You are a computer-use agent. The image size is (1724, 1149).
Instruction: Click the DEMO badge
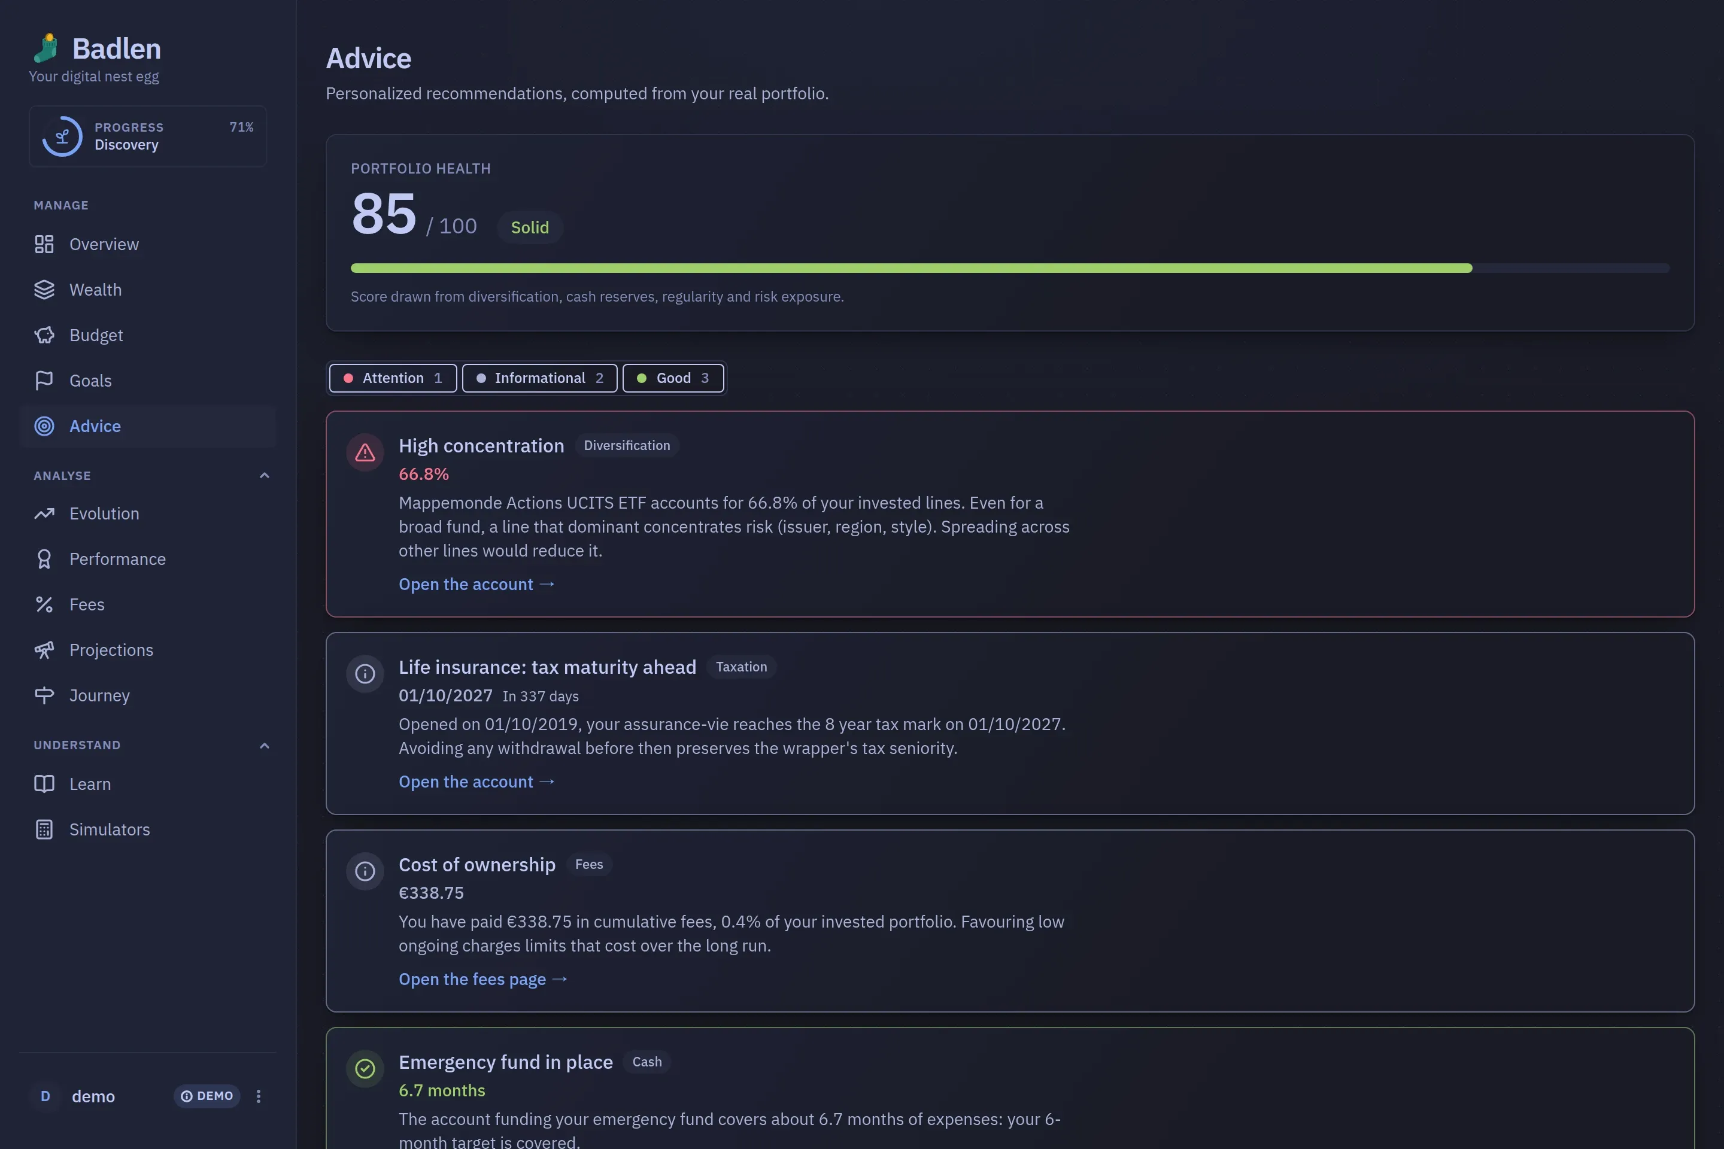(207, 1096)
